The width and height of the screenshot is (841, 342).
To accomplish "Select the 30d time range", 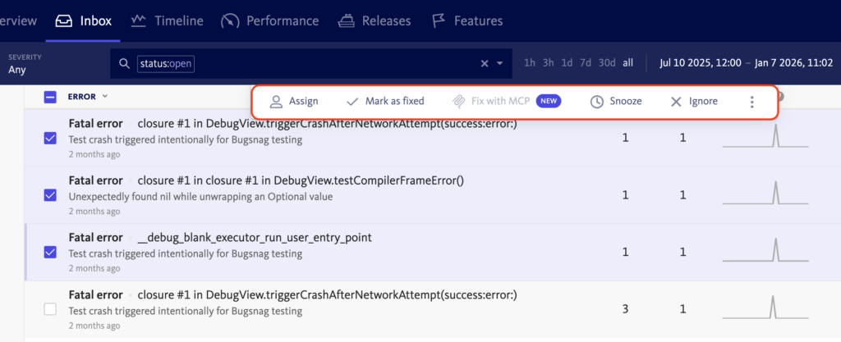I will 607,63.
